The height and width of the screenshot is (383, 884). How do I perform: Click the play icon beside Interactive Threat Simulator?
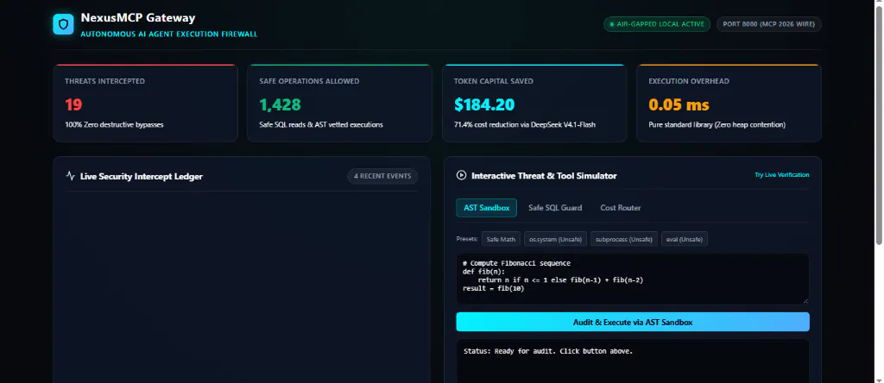[x=461, y=175]
